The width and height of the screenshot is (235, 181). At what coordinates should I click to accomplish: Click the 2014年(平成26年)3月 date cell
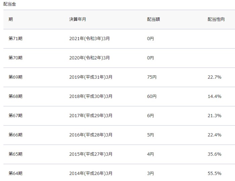[x=91, y=173]
